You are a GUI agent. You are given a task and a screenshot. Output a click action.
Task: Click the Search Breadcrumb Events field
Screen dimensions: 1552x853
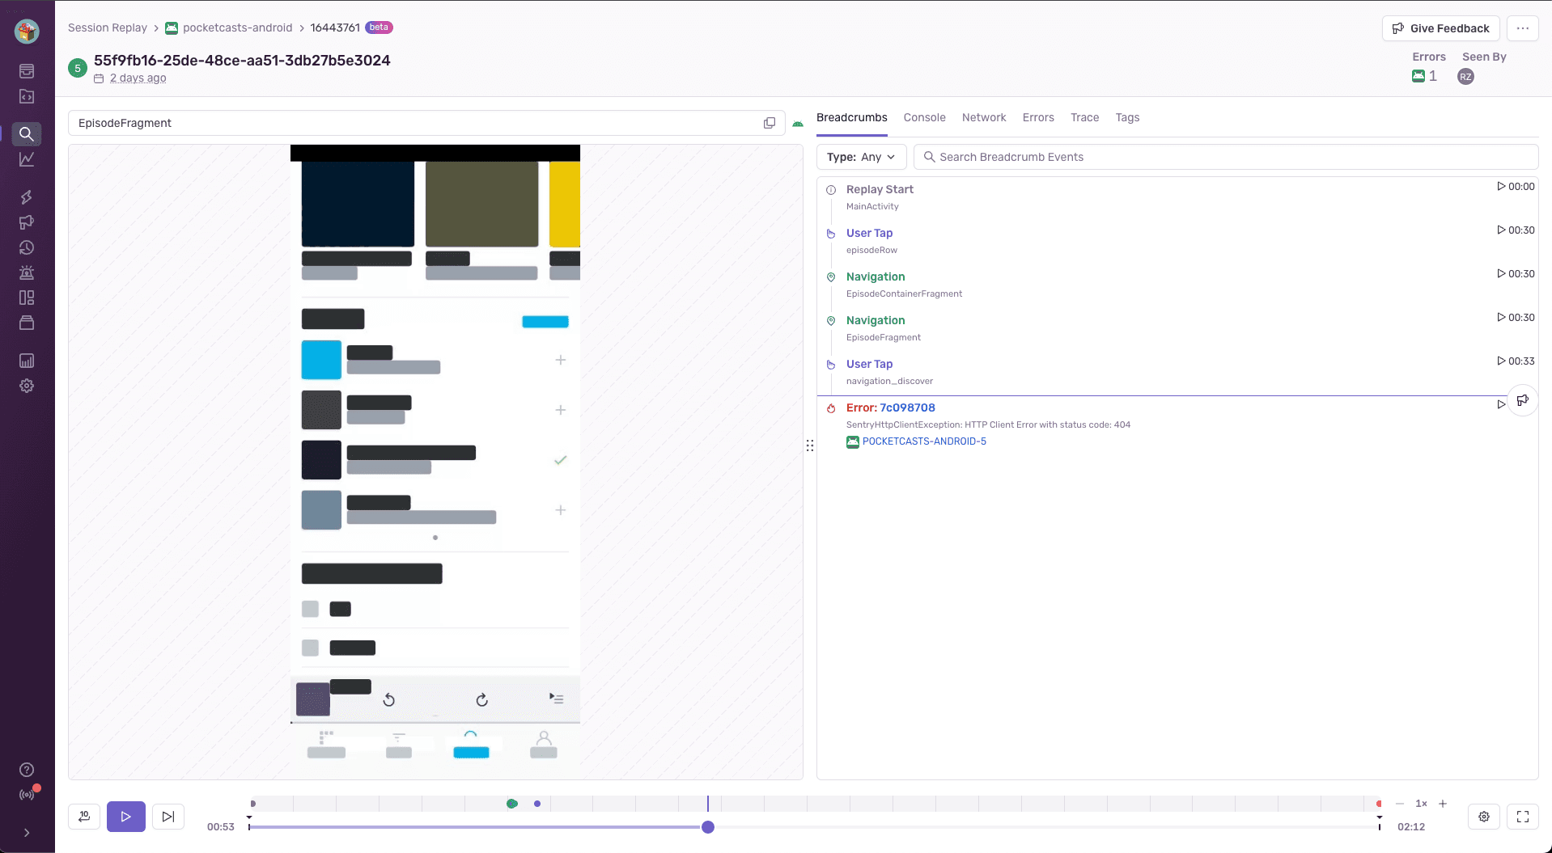click(1133, 156)
